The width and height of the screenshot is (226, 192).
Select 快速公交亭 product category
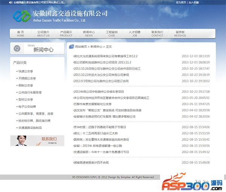(x=25, y=71)
